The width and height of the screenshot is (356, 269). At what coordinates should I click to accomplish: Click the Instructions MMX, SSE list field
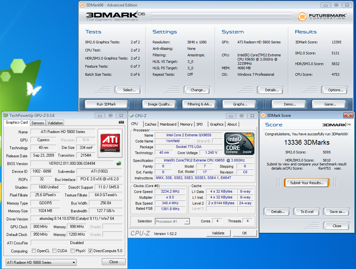pyautogui.click(x=204, y=178)
